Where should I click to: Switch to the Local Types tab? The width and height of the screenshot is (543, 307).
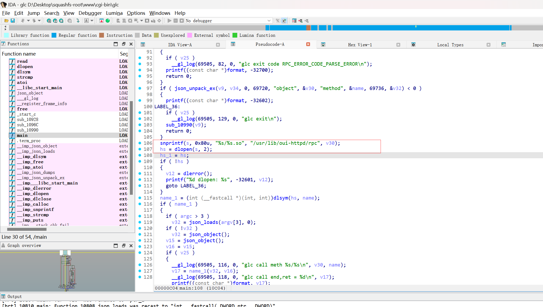coord(450,45)
